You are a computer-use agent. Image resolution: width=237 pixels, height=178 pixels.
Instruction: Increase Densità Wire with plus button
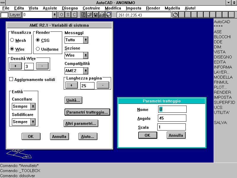tap(16, 66)
